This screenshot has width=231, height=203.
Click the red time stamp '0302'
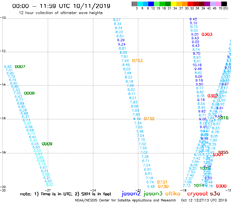pyautogui.click(x=213, y=96)
